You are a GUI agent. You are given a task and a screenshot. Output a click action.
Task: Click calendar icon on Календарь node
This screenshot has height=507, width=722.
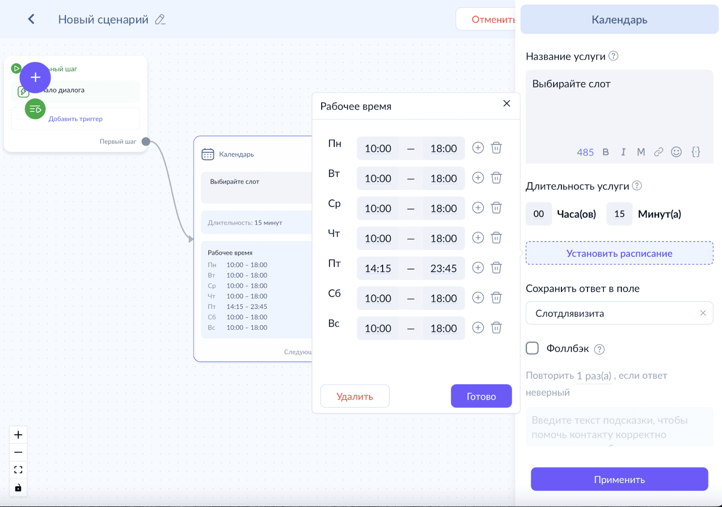tap(208, 154)
